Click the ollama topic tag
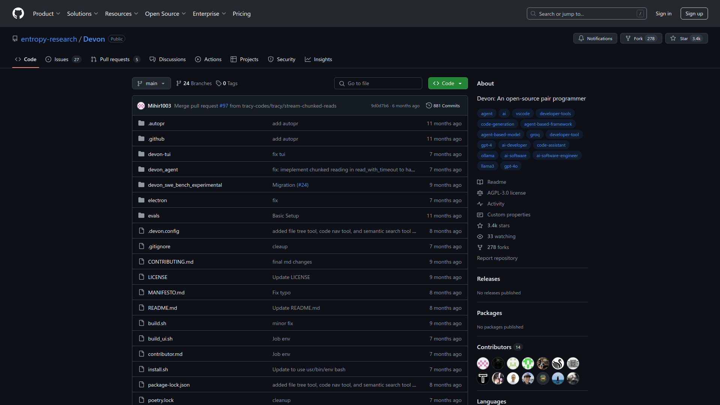The height and width of the screenshot is (405, 720). (x=487, y=156)
